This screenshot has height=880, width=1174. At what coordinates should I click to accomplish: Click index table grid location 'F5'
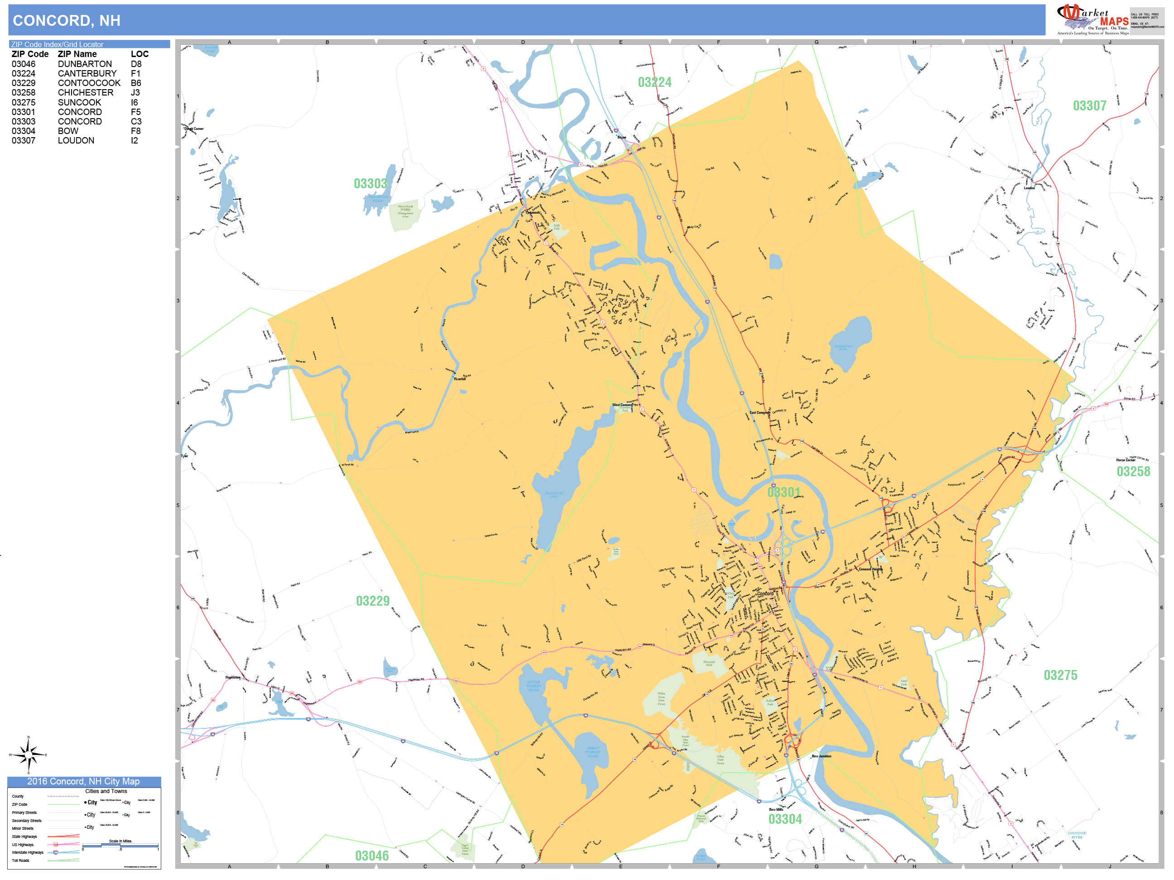[x=136, y=112]
